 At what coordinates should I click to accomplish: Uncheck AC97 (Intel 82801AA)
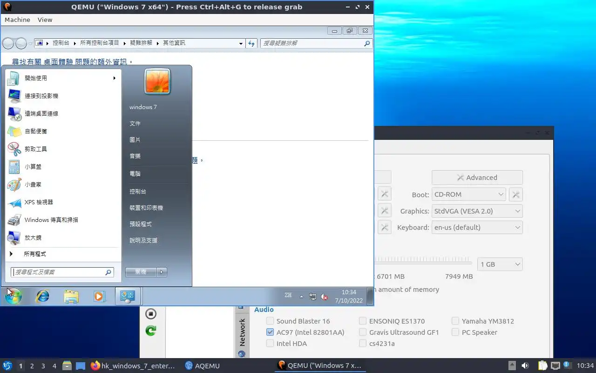[270, 332]
